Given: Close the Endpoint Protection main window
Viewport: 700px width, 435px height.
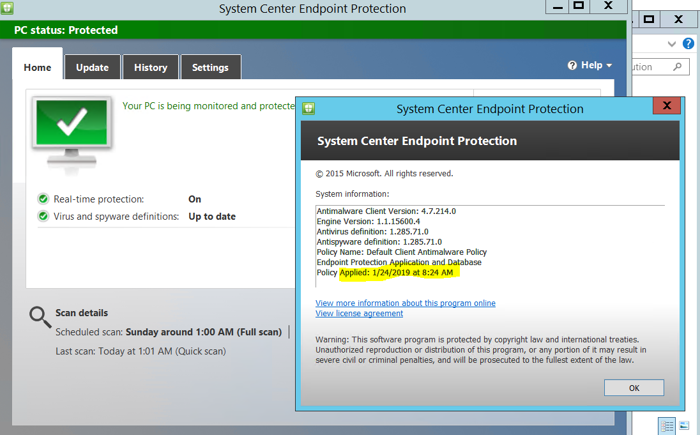Looking at the screenshot, I should pyautogui.click(x=609, y=6).
